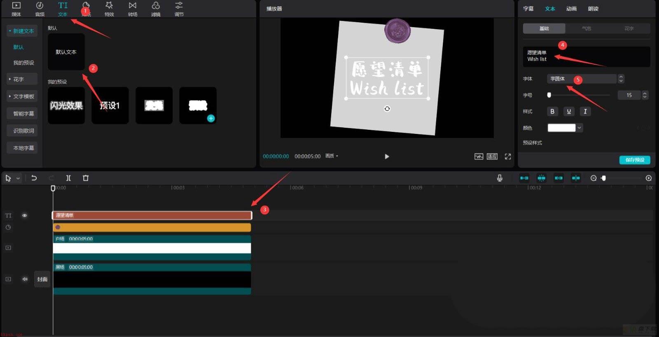Open the 特效 effects panel

[109, 9]
